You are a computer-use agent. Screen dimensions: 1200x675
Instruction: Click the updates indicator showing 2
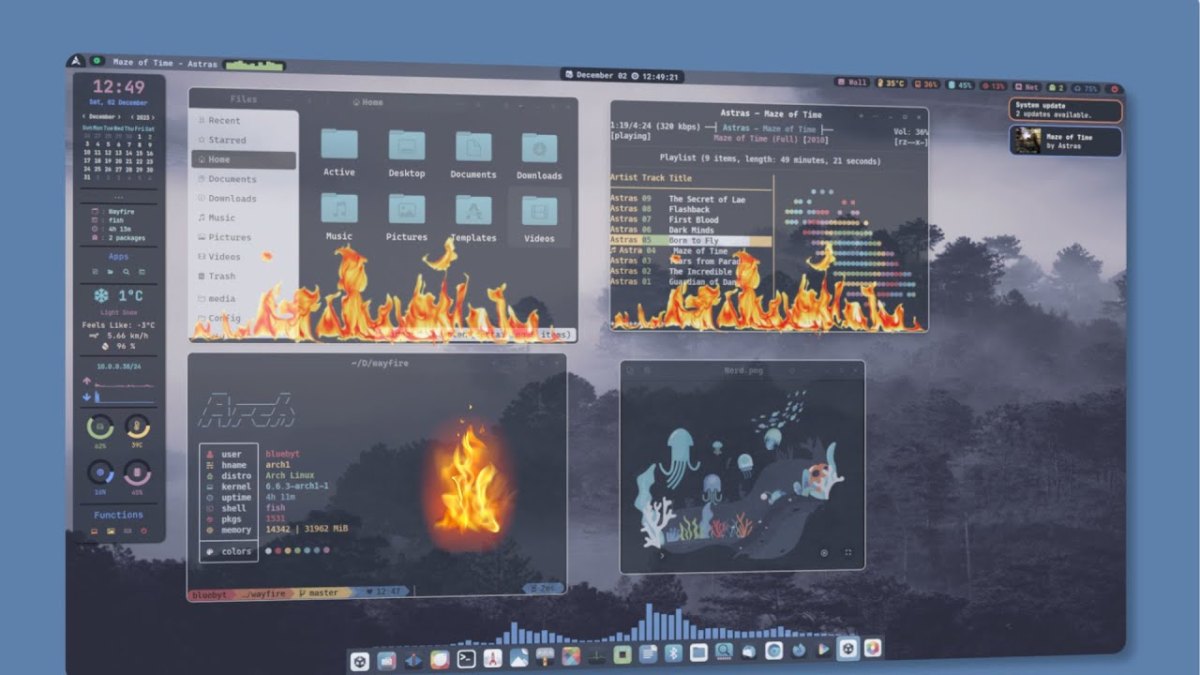coord(1057,87)
